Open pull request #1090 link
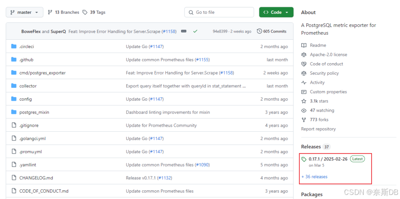Screen dimensions: 400x199 pyautogui.click(x=202, y=165)
